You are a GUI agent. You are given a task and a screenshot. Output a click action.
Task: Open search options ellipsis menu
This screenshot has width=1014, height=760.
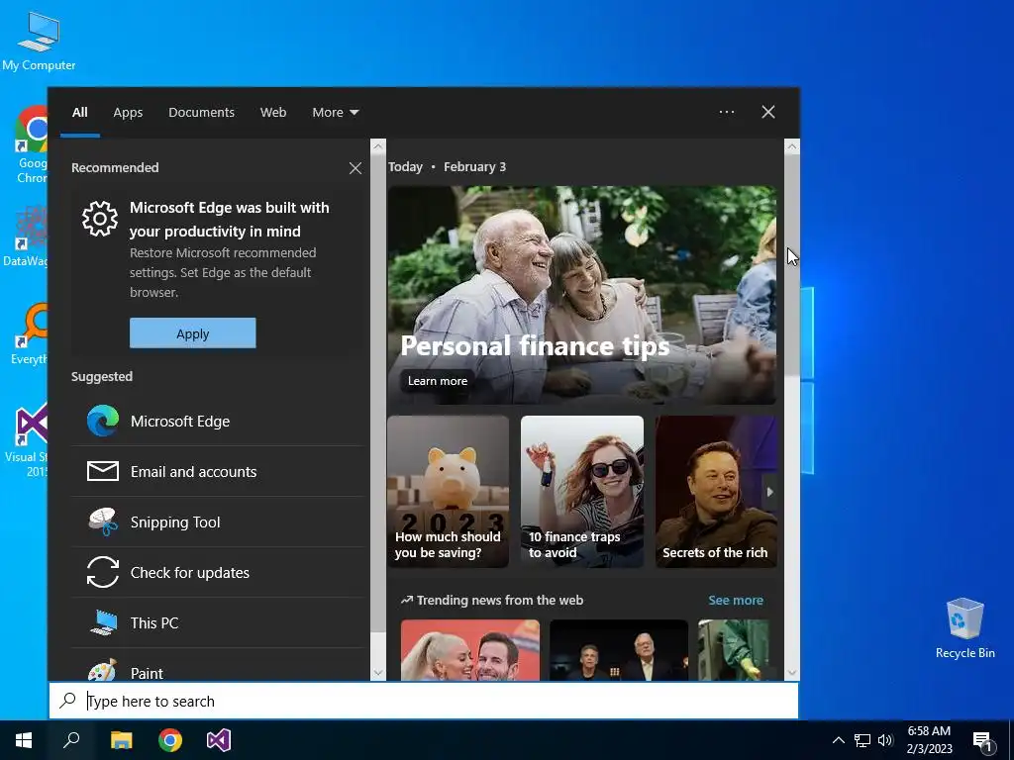tap(727, 112)
